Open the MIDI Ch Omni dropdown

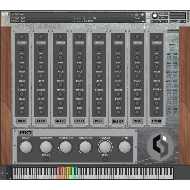[41, 21]
